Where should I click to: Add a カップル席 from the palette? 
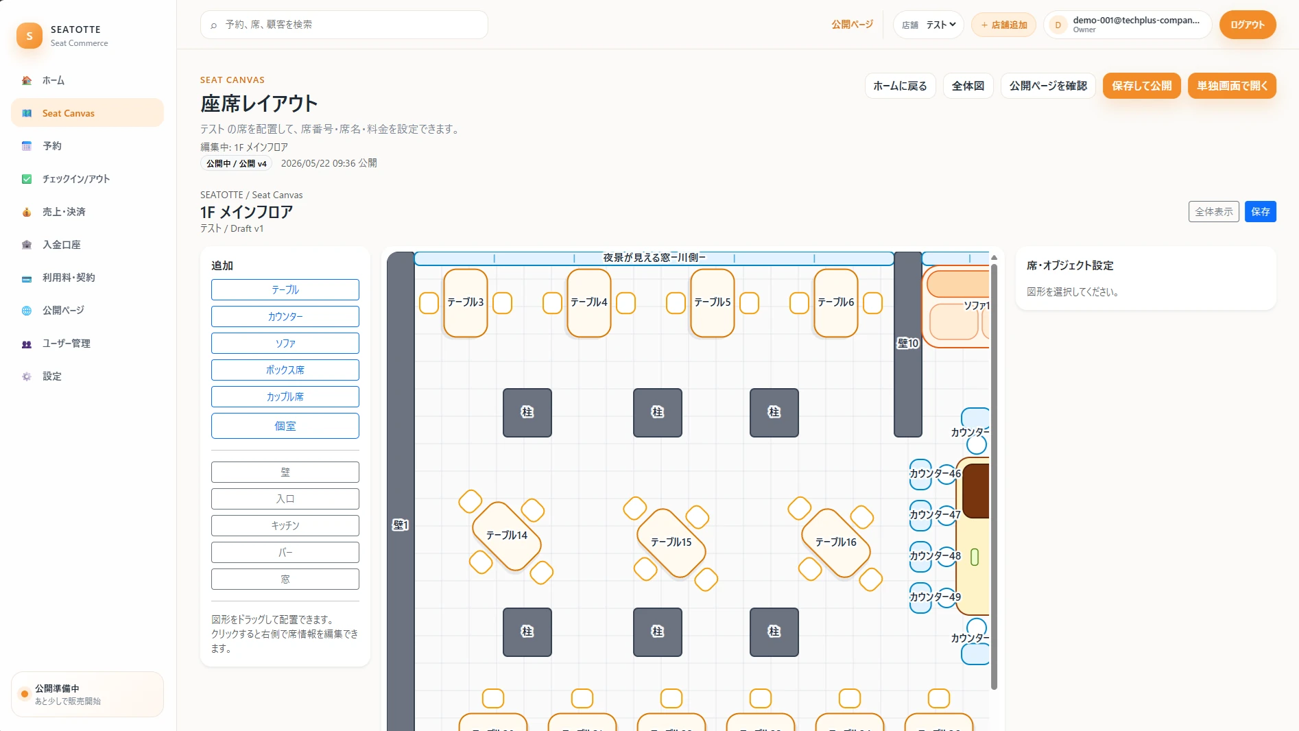[285, 397]
